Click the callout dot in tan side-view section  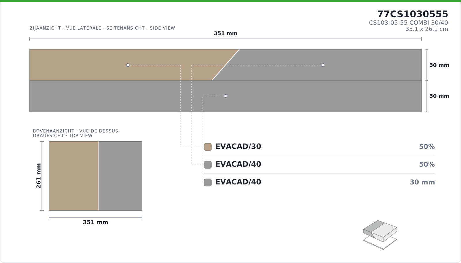coord(128,65)
